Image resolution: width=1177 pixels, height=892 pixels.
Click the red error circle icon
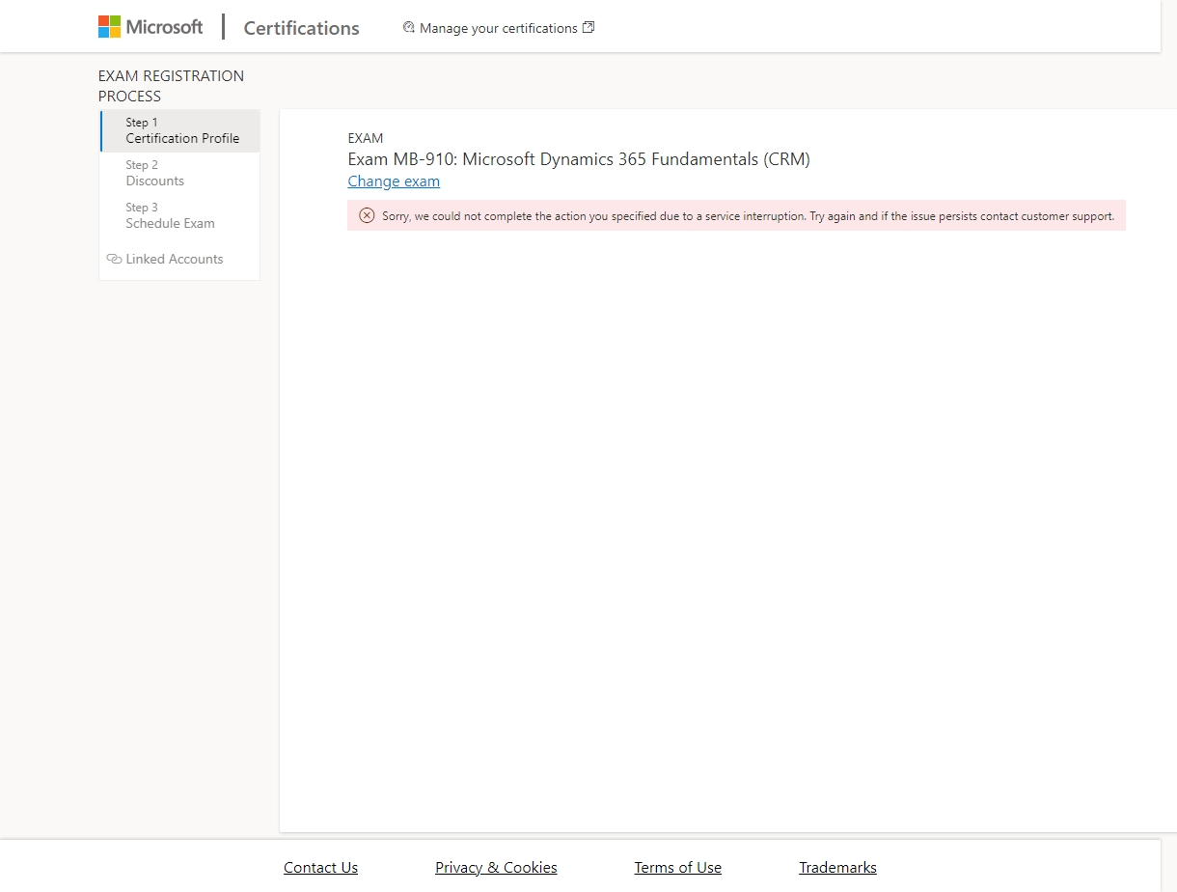tap(367, 215)
